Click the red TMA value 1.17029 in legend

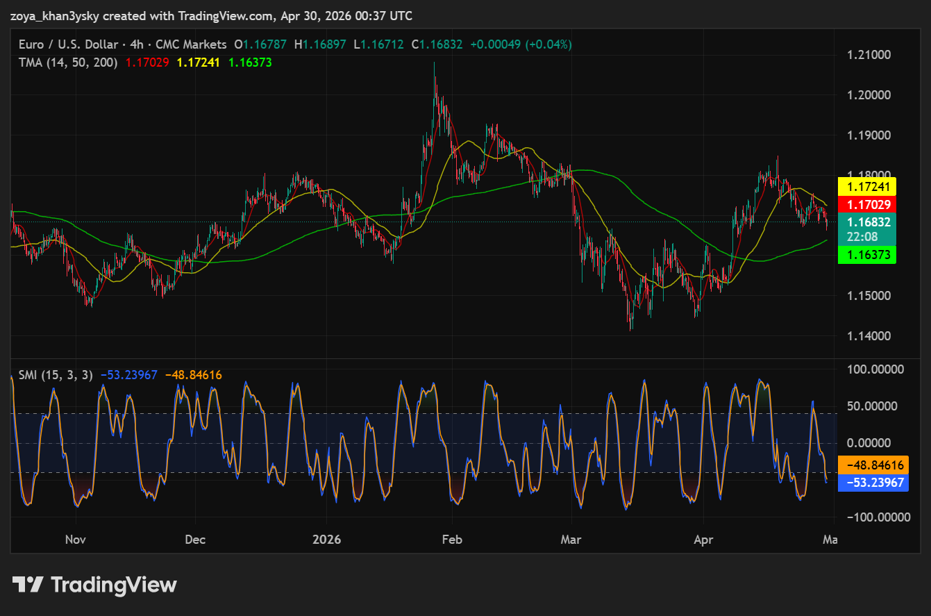coord(147,63)
